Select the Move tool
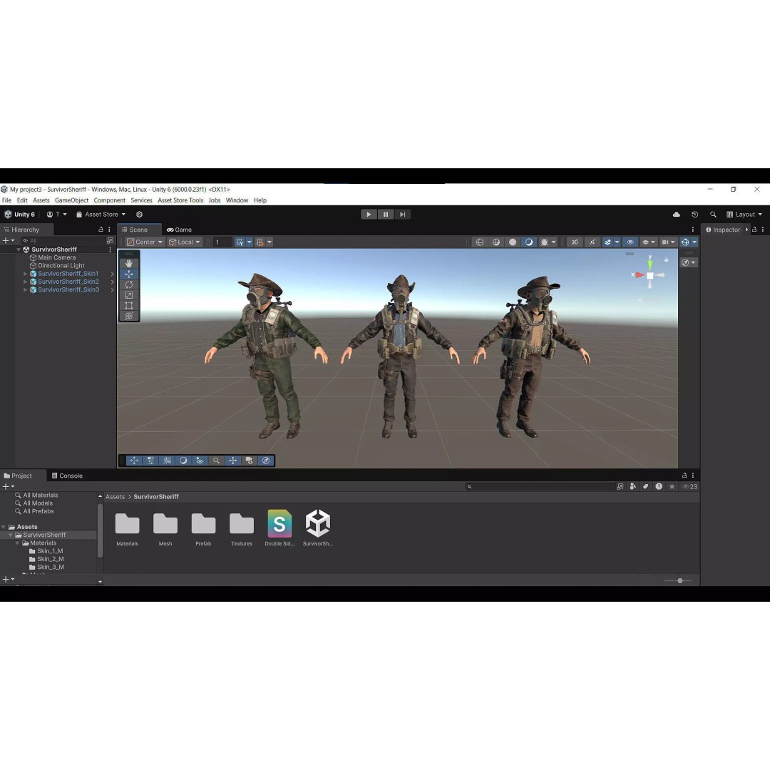This screenshot has height=770, width=770. 128,274
